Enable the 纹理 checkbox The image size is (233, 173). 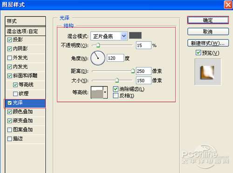click(15, 94)
